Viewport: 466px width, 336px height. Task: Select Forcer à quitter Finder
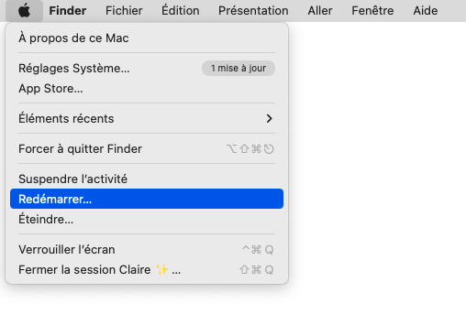[147, 148]
